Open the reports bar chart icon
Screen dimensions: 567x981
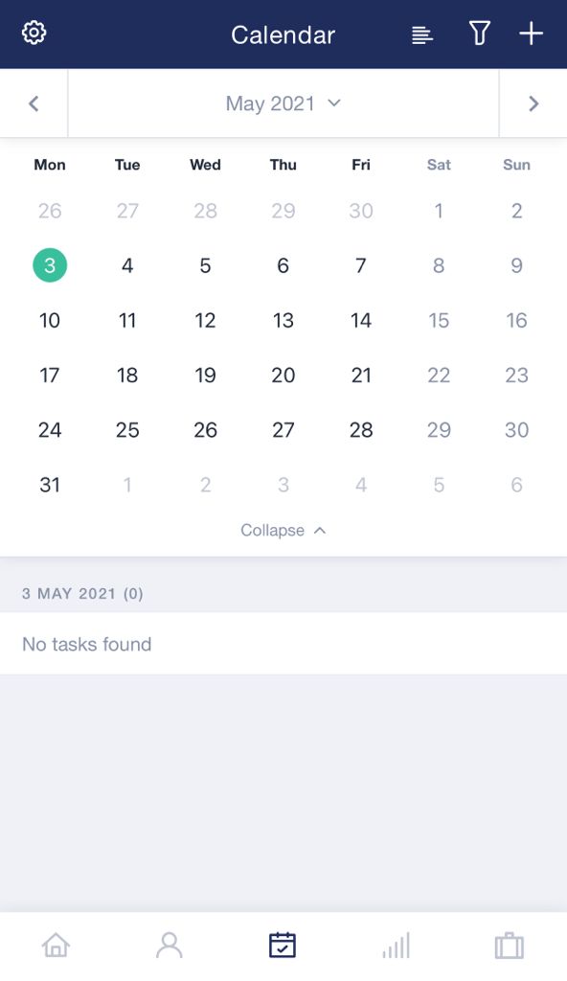tap(397, 945)
